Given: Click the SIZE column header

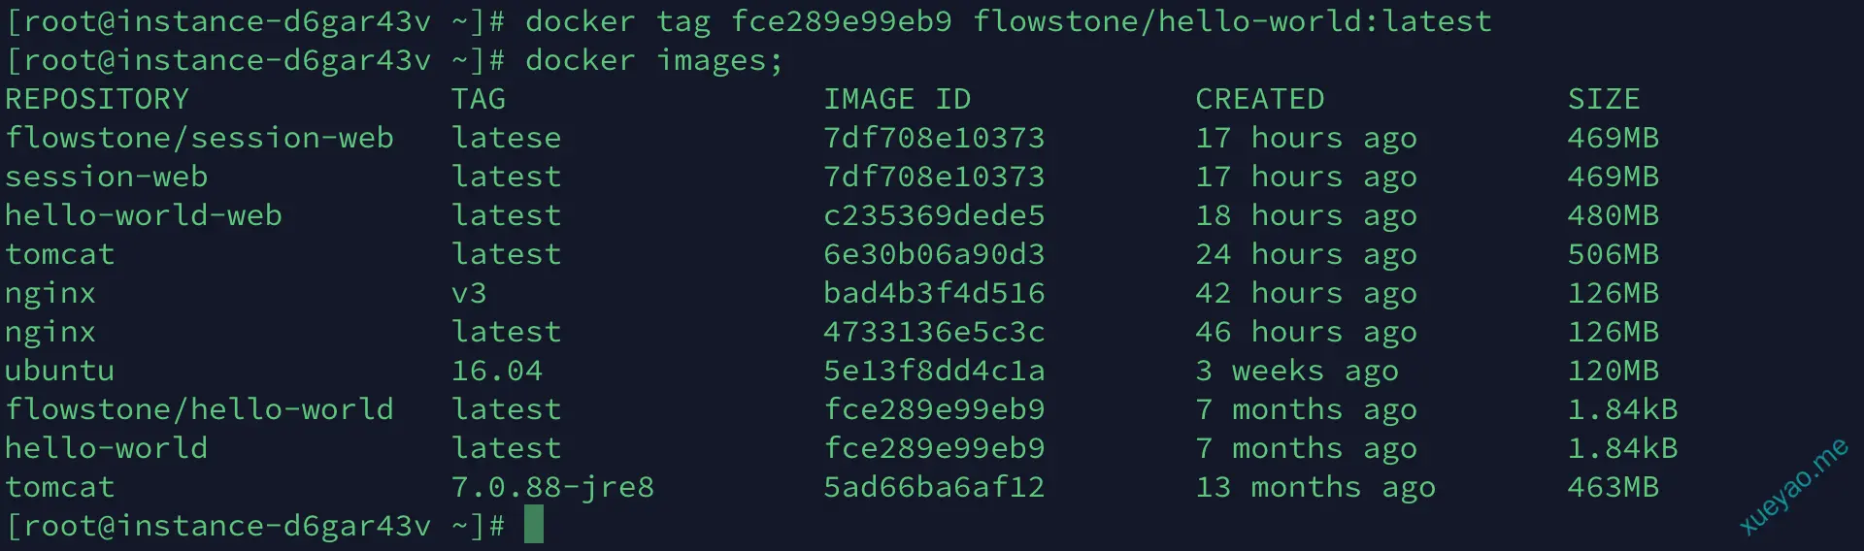Looking at the screenshot, I should coord(1604,99).
